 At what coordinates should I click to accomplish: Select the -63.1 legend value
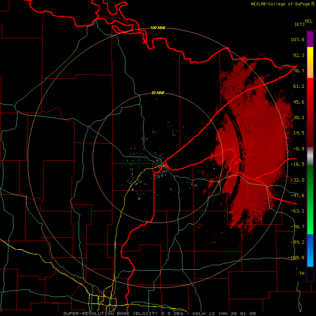click(297, 211)
